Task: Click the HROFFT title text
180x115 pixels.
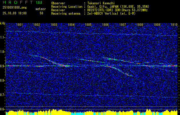Action: [18, 2]
